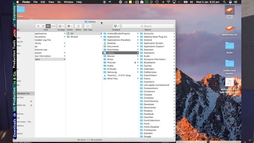This screenshot has width=254, height=143.
Task: Expand the Caches folder arrow
Action: [x=174, y=66]
